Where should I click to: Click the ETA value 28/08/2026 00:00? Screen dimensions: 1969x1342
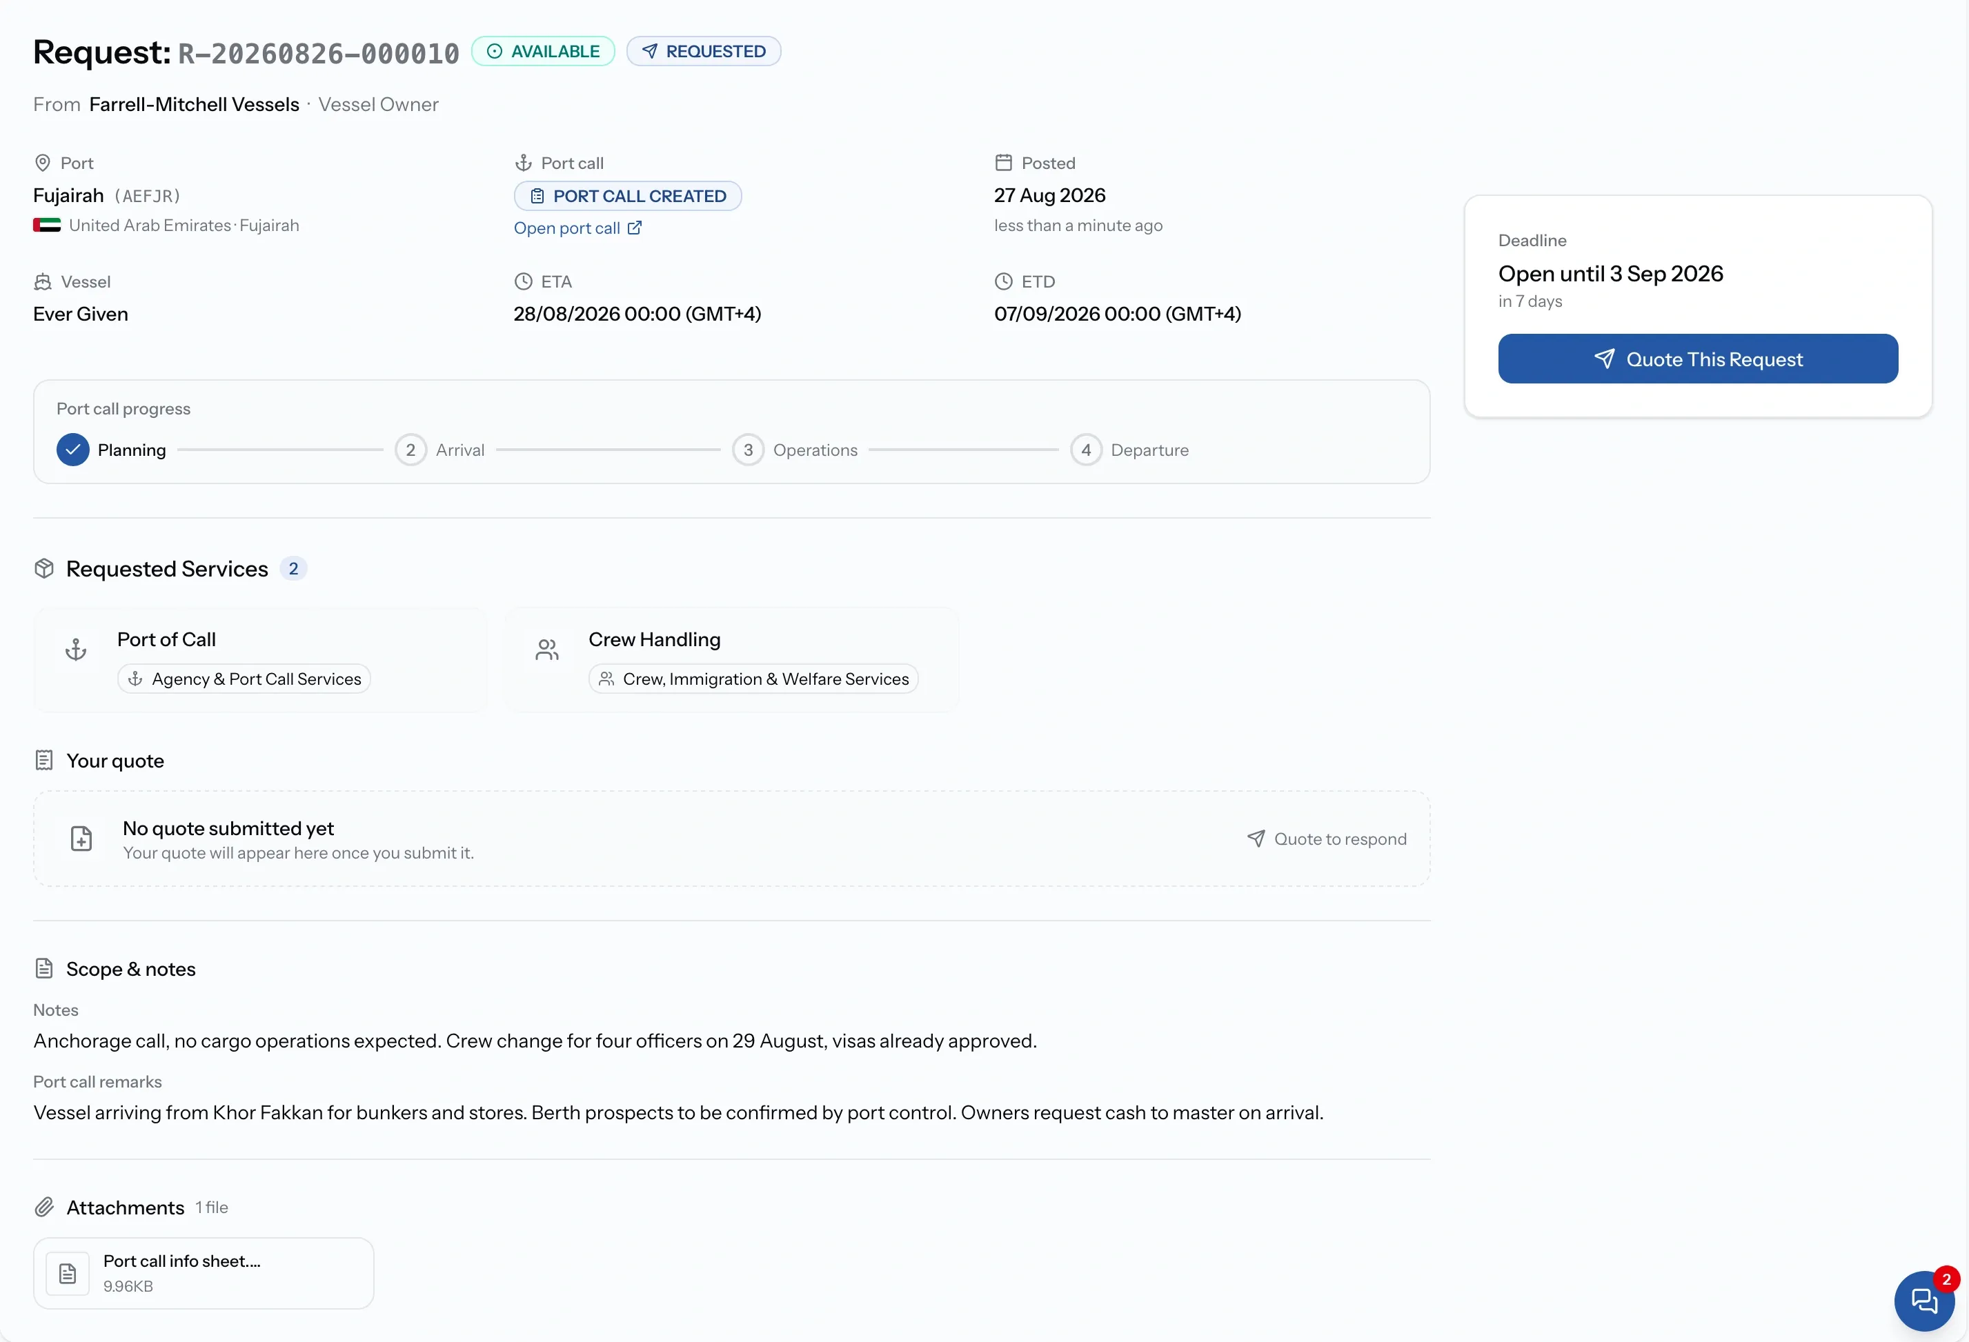[637, 314]
